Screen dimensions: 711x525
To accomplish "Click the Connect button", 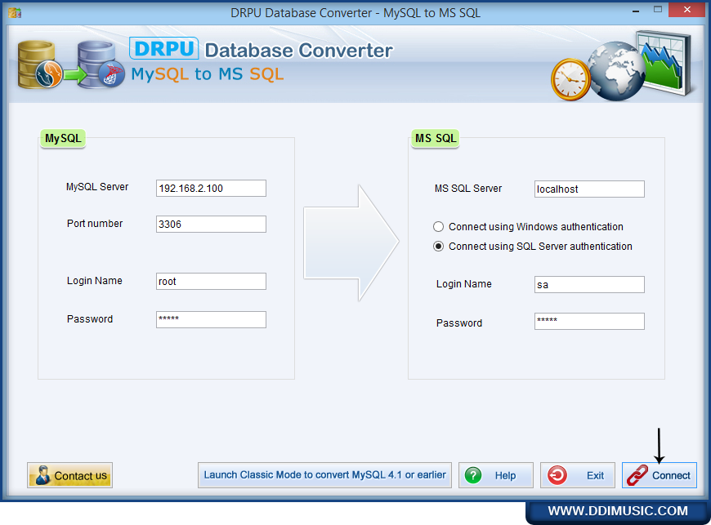I will pos(659,475).
